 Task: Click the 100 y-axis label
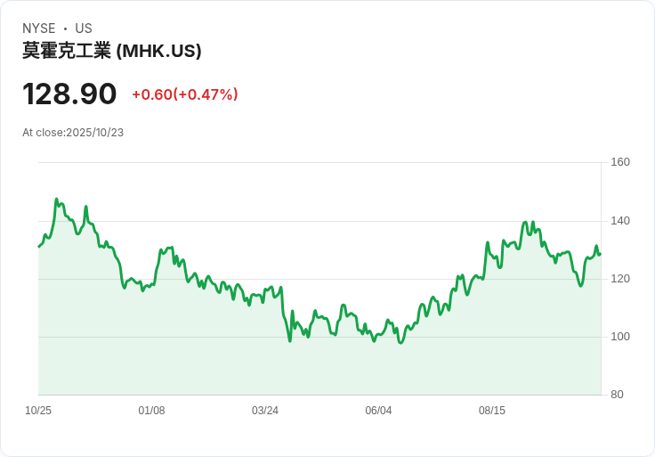click(620, 337)
